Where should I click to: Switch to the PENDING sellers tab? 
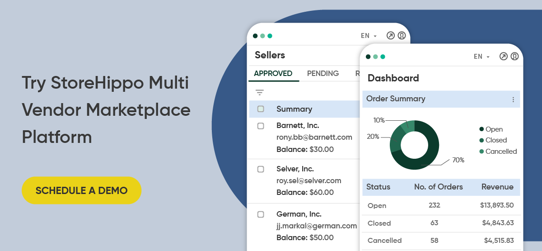(x=323, y=73)
